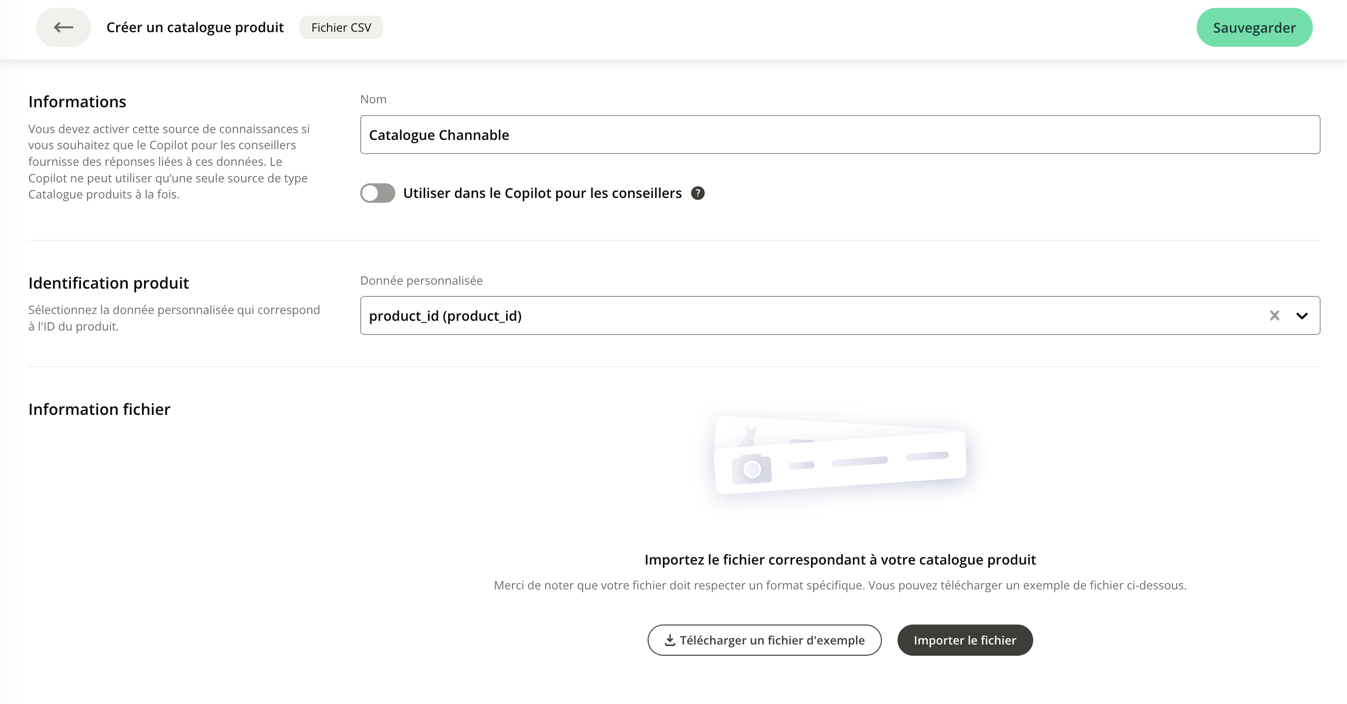Expand the dropdown chevron arrow
This screenshot has height=704, width=1347.
point(1302,315)
